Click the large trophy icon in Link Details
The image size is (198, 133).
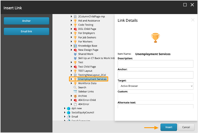[155, 38]
